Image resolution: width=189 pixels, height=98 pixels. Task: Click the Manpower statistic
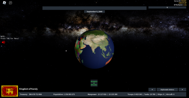click(x=102, y=94)
